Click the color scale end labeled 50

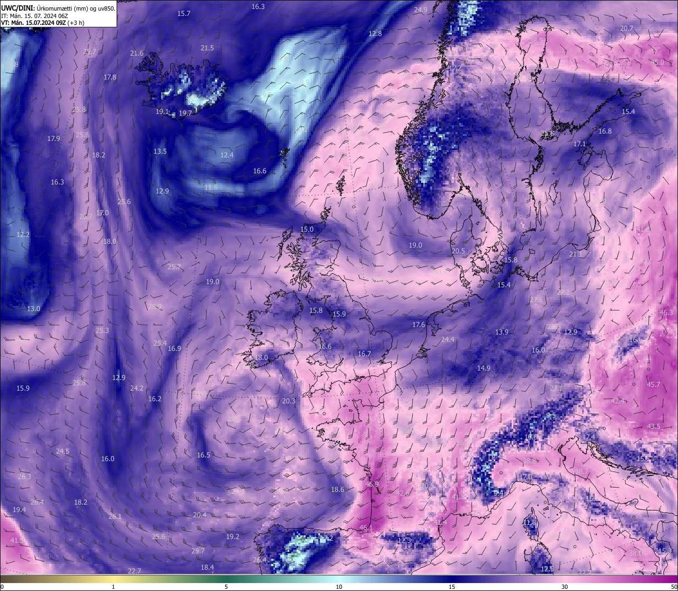[x=674, y=587]
